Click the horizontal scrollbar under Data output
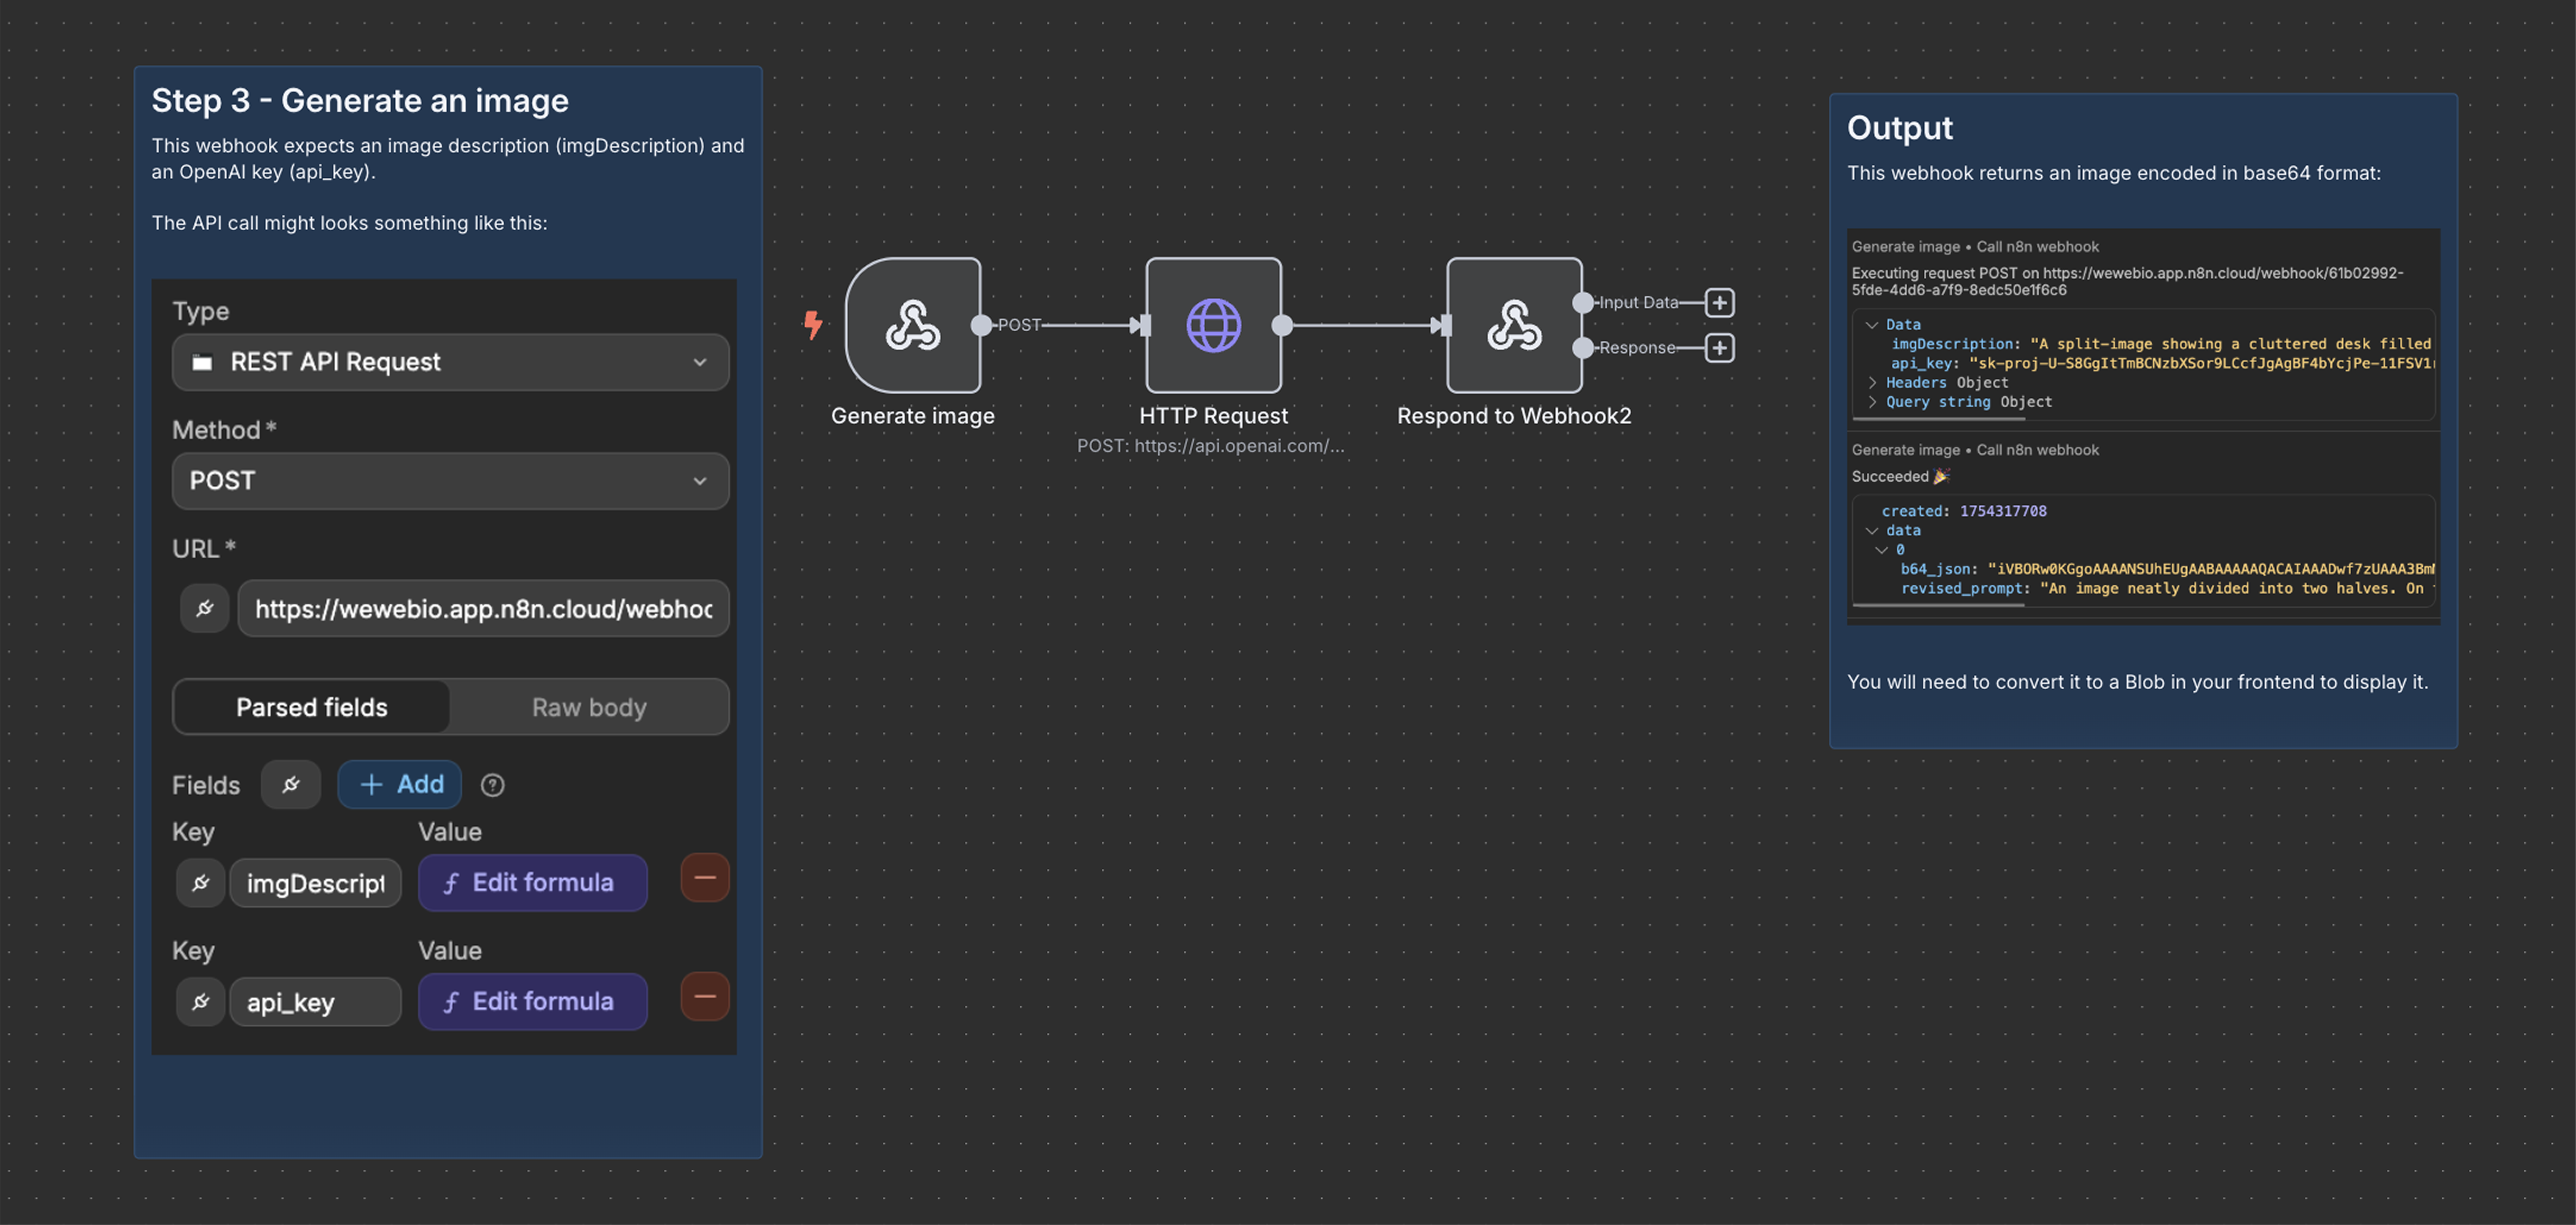Viewport: 2576px width, 1225px height. coord(1938,419)
